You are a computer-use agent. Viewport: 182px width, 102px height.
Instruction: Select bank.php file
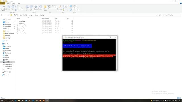(21, 23)
